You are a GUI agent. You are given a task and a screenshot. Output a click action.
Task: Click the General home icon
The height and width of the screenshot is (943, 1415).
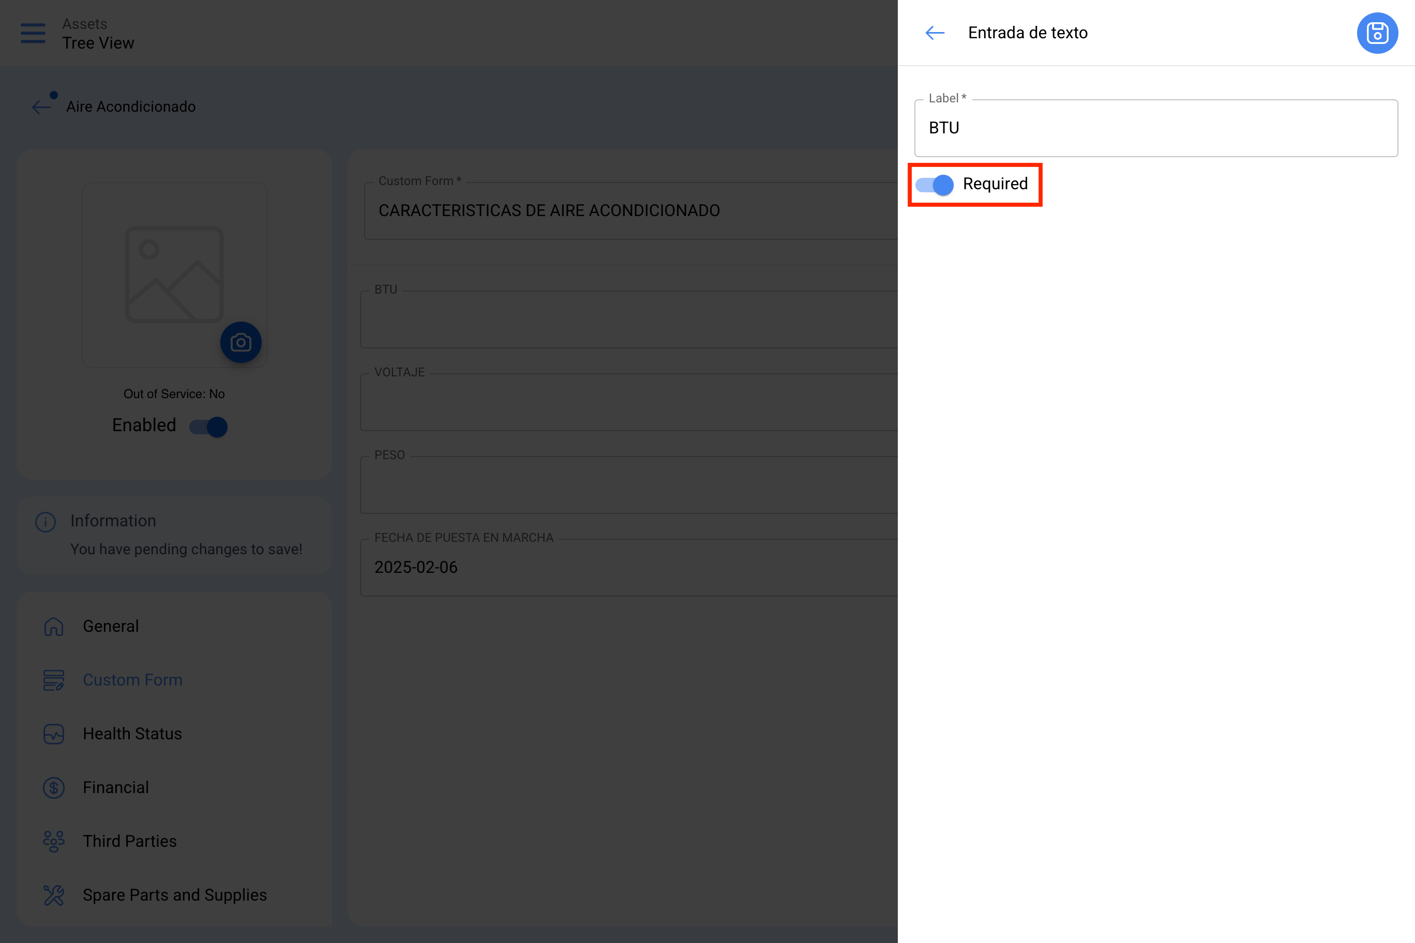54,627
